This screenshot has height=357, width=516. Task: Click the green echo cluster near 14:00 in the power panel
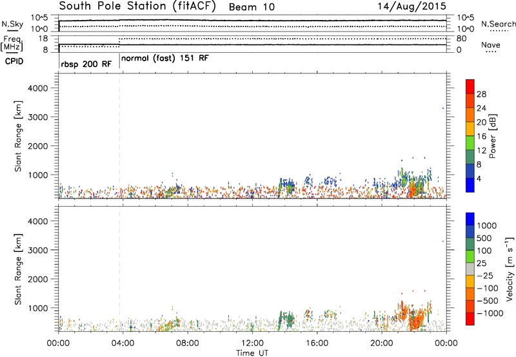point(286,188)
